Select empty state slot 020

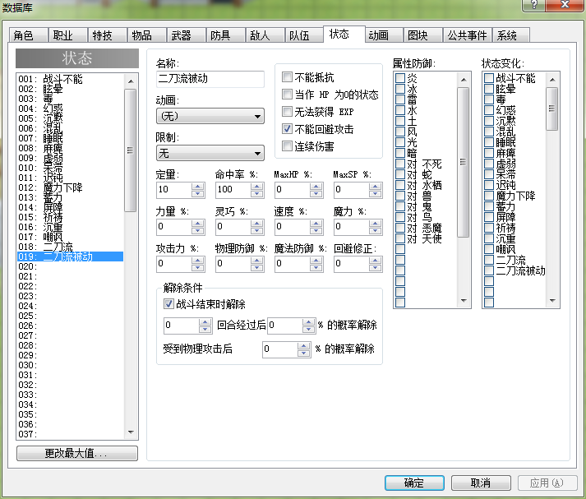[70, 266]
